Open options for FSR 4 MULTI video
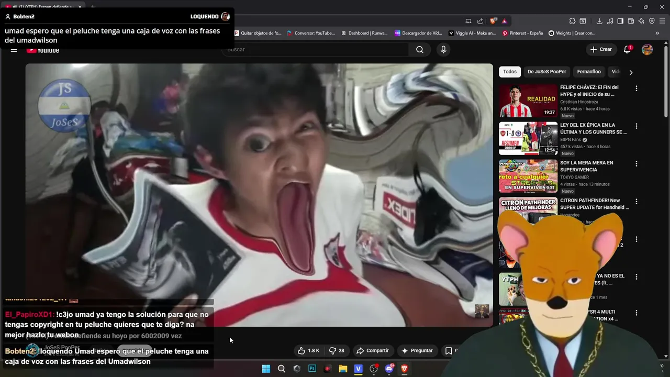Viewport: 670px width, 377px height. tap(636, 313)
